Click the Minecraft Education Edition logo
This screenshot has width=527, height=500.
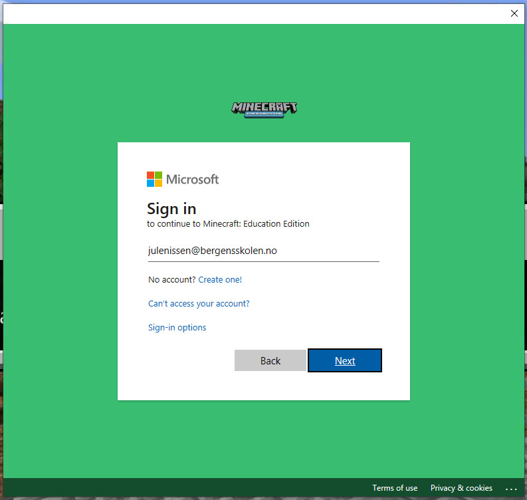(264, 110)
